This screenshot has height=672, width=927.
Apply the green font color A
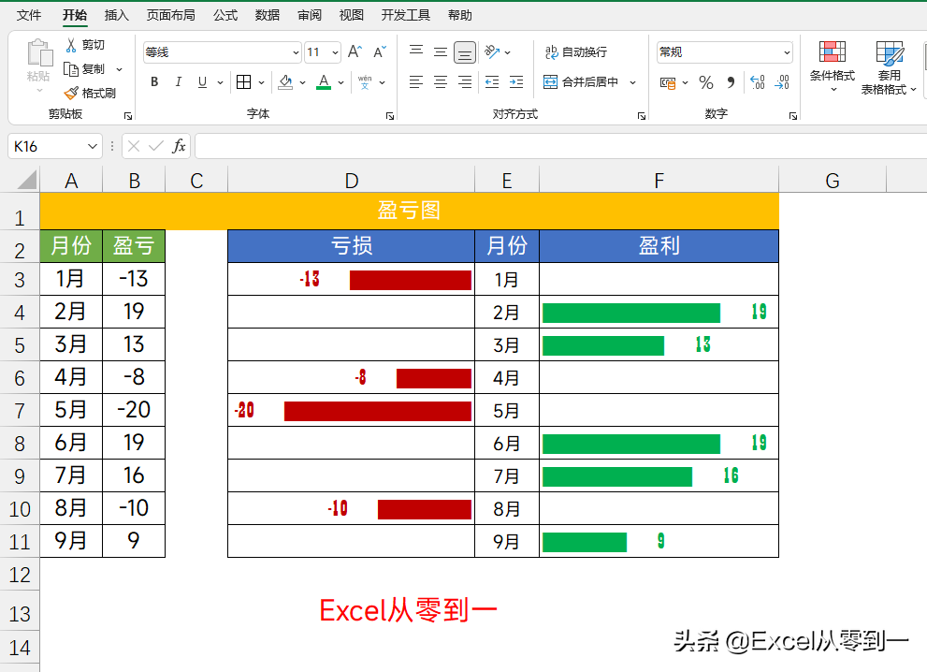point(324,82)
